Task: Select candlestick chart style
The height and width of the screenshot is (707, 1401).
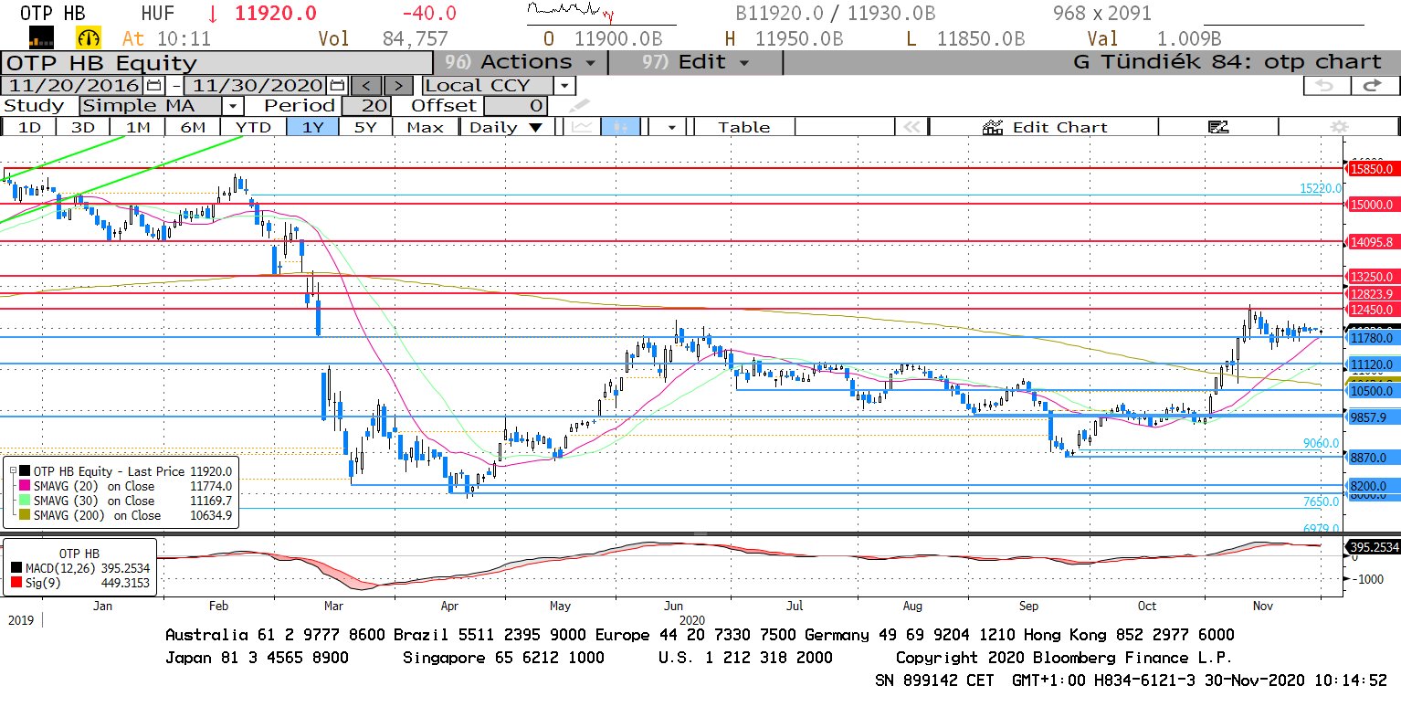Action: click(620, 127)
